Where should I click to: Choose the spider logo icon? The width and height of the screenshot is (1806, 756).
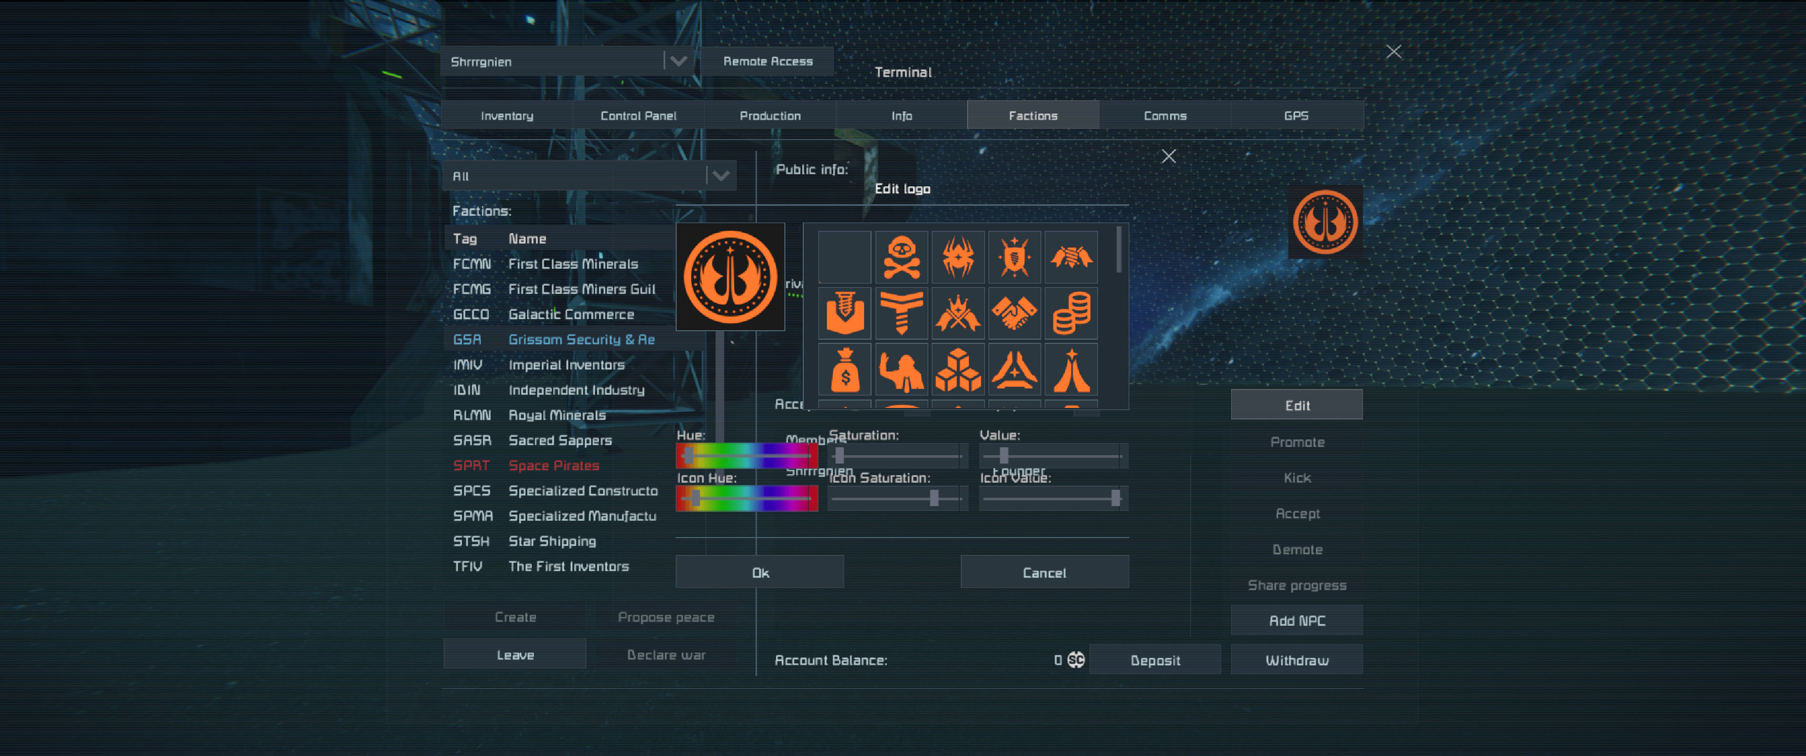(958, 257)
